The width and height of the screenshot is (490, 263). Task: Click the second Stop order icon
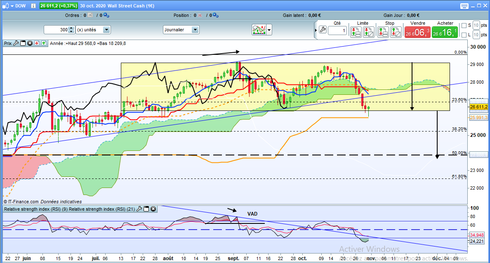coord(396,32)
